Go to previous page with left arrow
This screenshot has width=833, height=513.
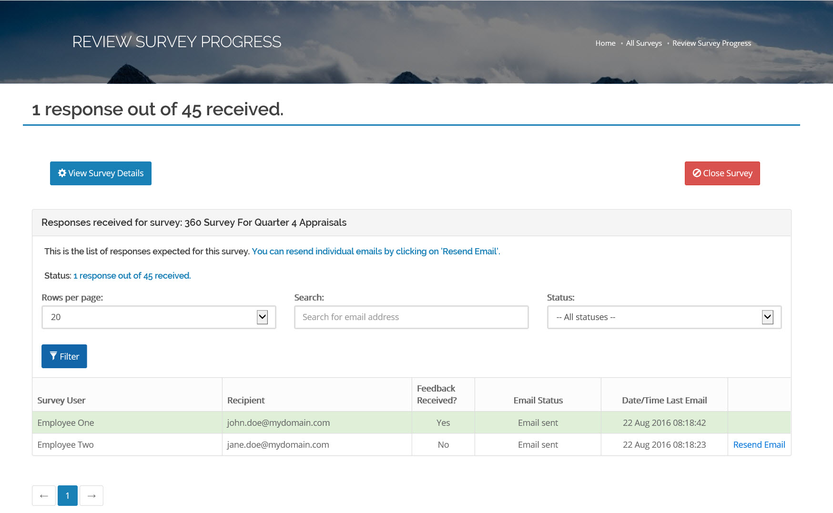point(44,496)
